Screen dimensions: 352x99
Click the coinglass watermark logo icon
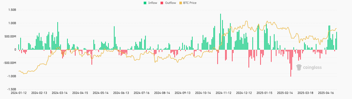point(299,67)
